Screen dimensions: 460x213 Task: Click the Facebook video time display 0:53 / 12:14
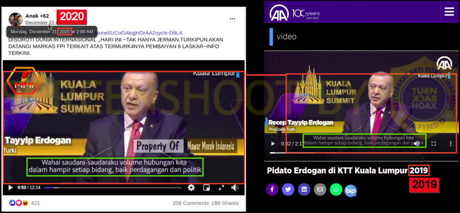click(29, 187)
